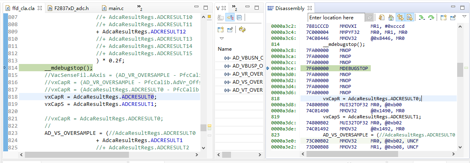
Task: Select the AD_VBUSP_O variable row
Action: pyautogui.click(x=239, y=66)
